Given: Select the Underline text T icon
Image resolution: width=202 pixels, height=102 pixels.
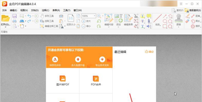Looking at the screenshot, I should click(x=142, y=26).
